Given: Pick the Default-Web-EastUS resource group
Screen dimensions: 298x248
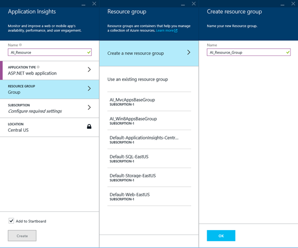Looking at the screenshot, I should (149, 196).
